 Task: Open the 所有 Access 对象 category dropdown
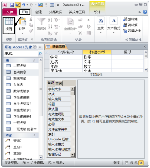(35, 47)
